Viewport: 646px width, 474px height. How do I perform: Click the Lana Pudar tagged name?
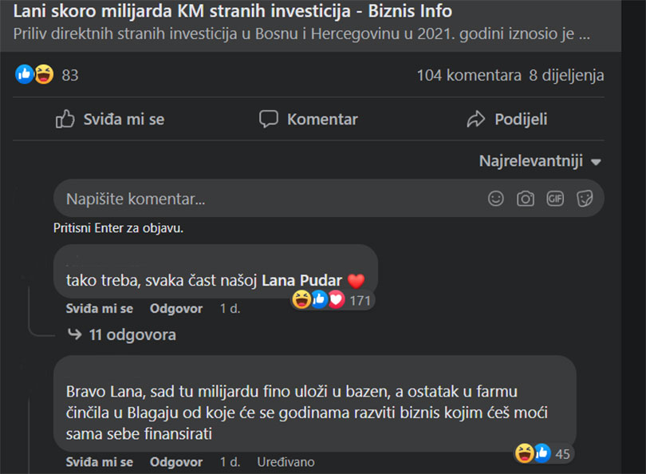pyautogui.click(x=302, y=281)
